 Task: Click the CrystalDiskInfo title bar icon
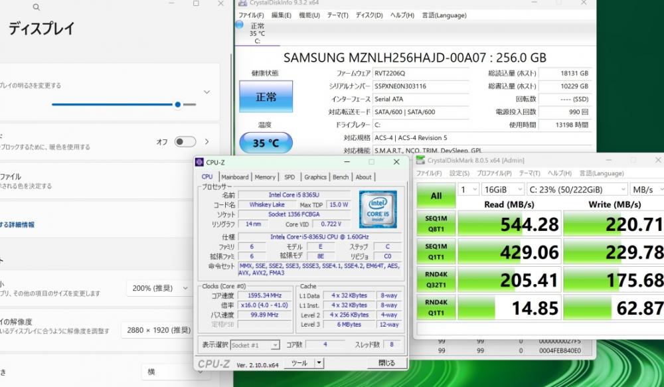click(x=242, y=3)
